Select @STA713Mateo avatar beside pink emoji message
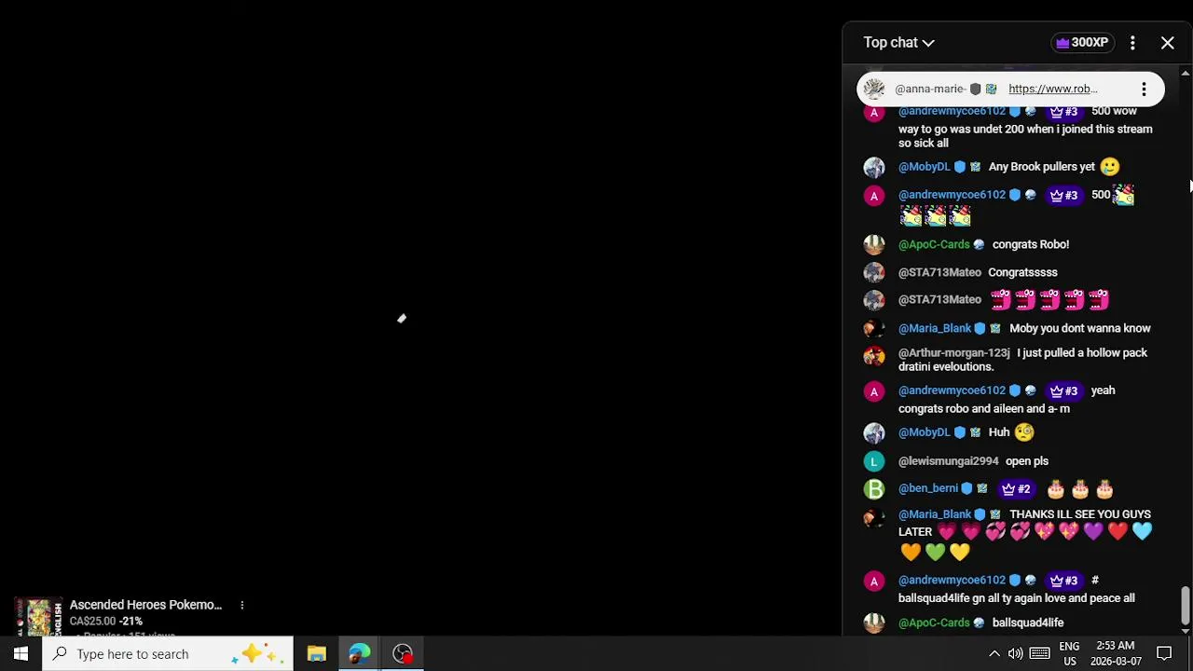1193x671 pixels. pos(873,300)
